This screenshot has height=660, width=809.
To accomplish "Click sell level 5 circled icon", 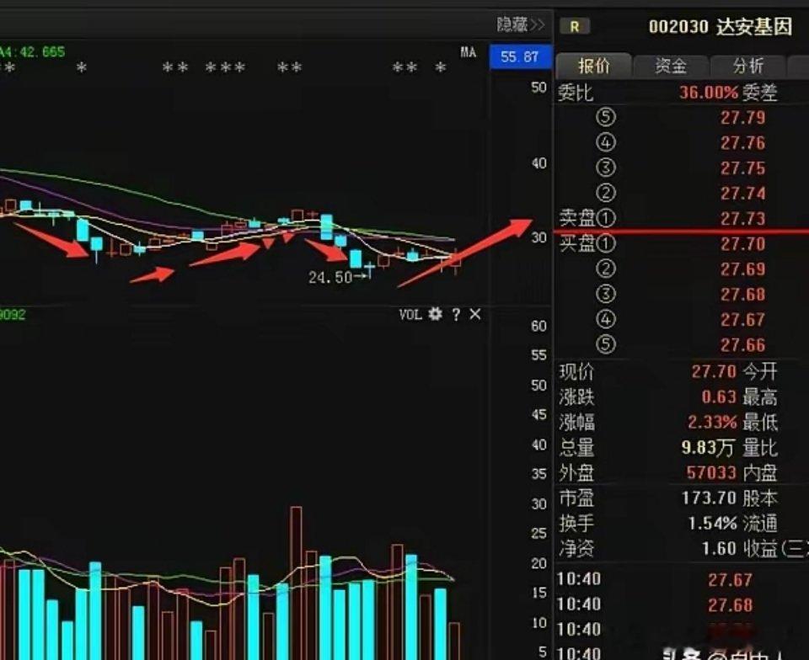I will tap(606, 118).
